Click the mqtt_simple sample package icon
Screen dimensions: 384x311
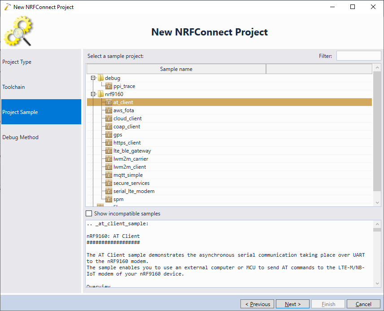(x=109, y=175)
